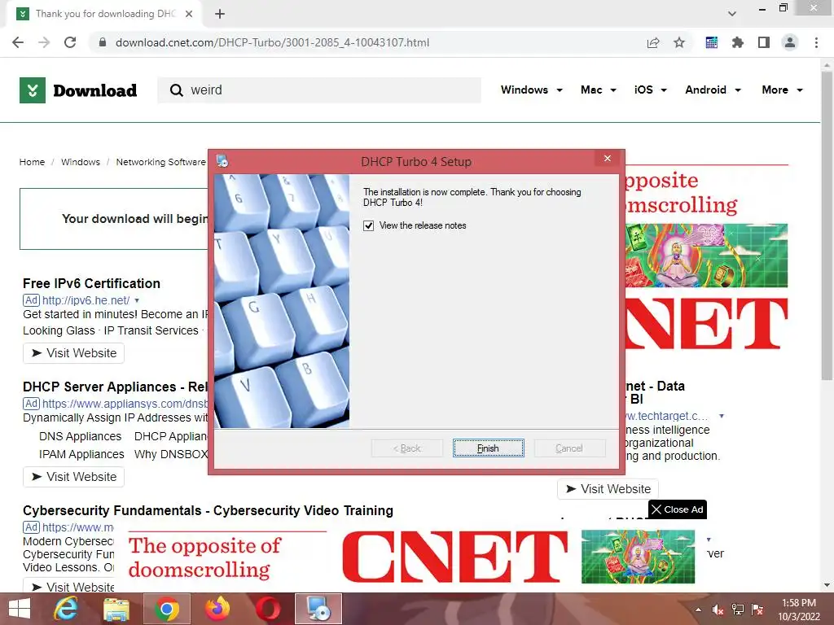Switch to Chrome in taskbar

(x=166, y=609)
